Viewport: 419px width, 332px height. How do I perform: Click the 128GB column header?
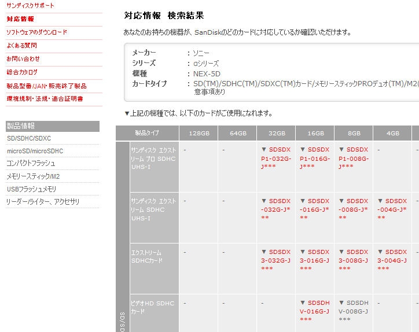(199, 133)
